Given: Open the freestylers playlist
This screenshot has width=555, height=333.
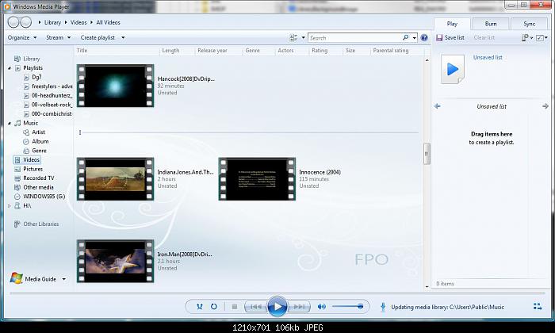Looking at the screenshot, I should pos(48,86).
